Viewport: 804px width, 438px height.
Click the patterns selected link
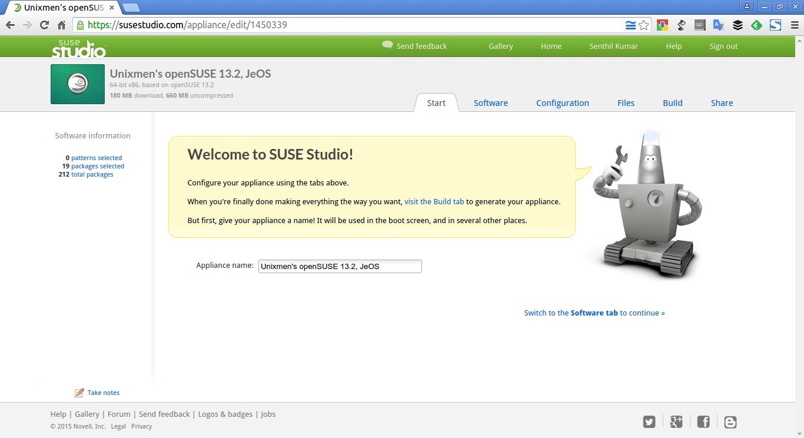pyautogui.click(x=97, y=158)
